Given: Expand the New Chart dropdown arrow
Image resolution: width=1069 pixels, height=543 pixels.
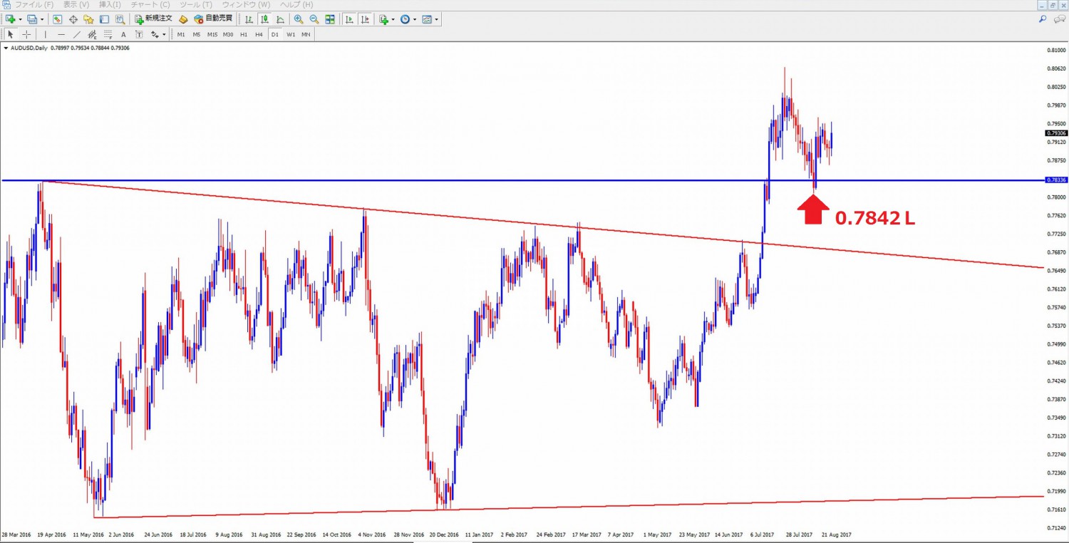Looking at the screenshot, I should point(20,19).
